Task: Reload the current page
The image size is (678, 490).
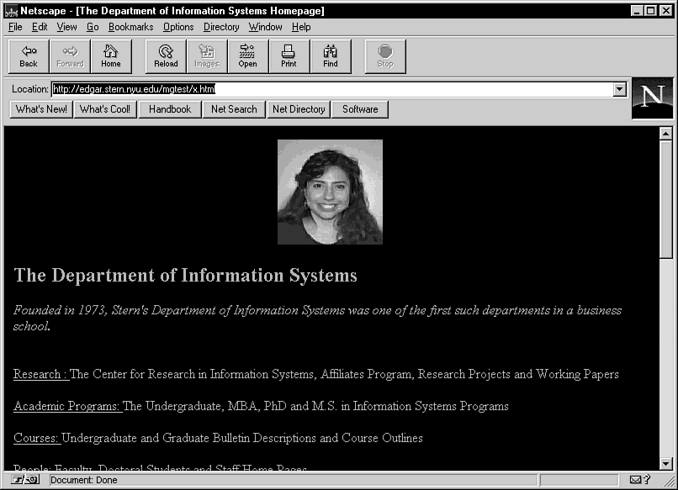Action: click(x=166, y=55)
